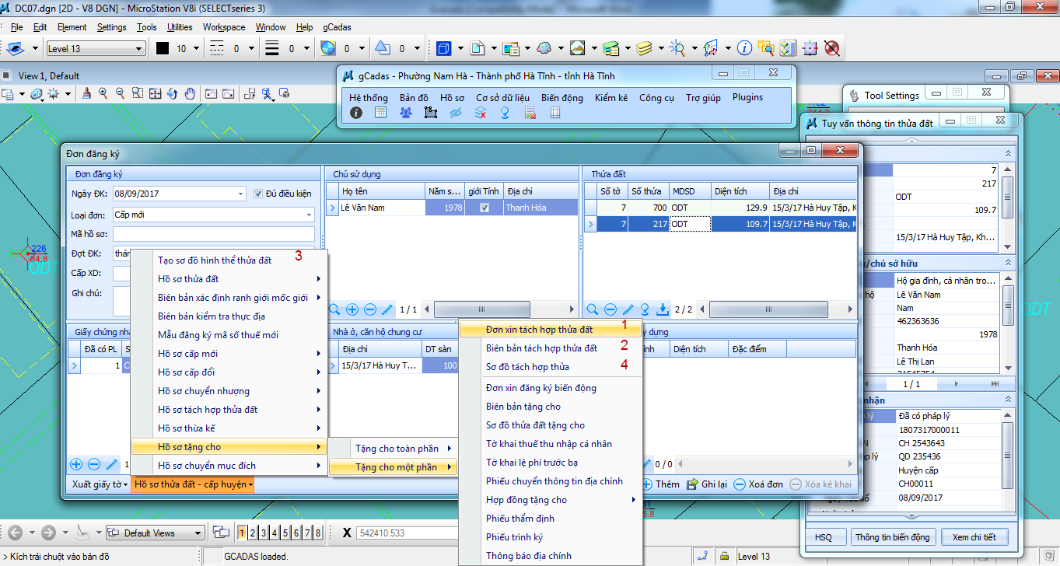
Task: Click the plus add icon under Chủ sử dụng table
Action: pyautogui.click(x=352, y=309)
